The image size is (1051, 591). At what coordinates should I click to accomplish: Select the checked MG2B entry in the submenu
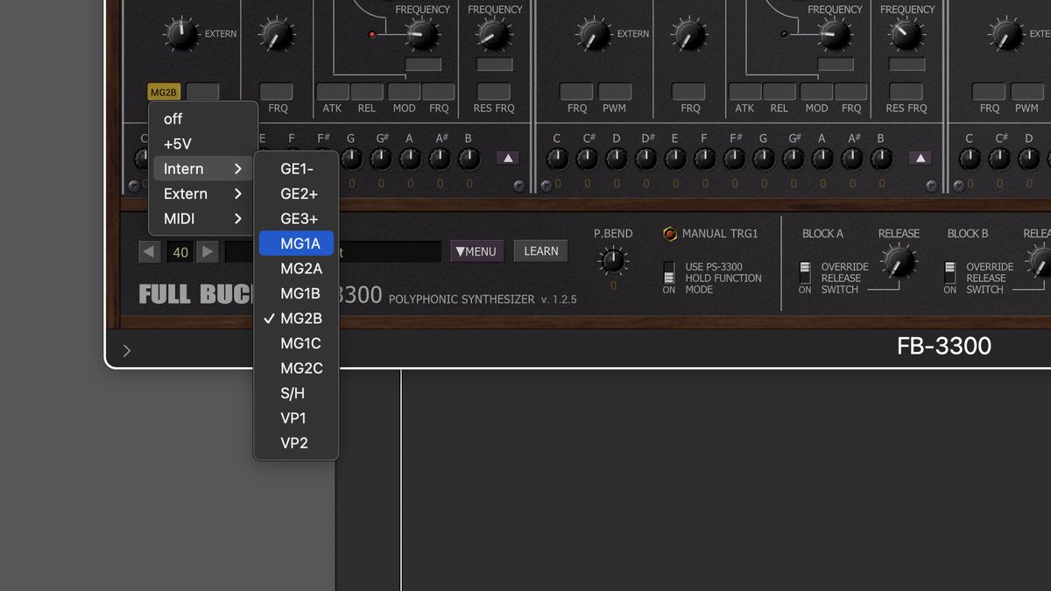click(296, 319)
